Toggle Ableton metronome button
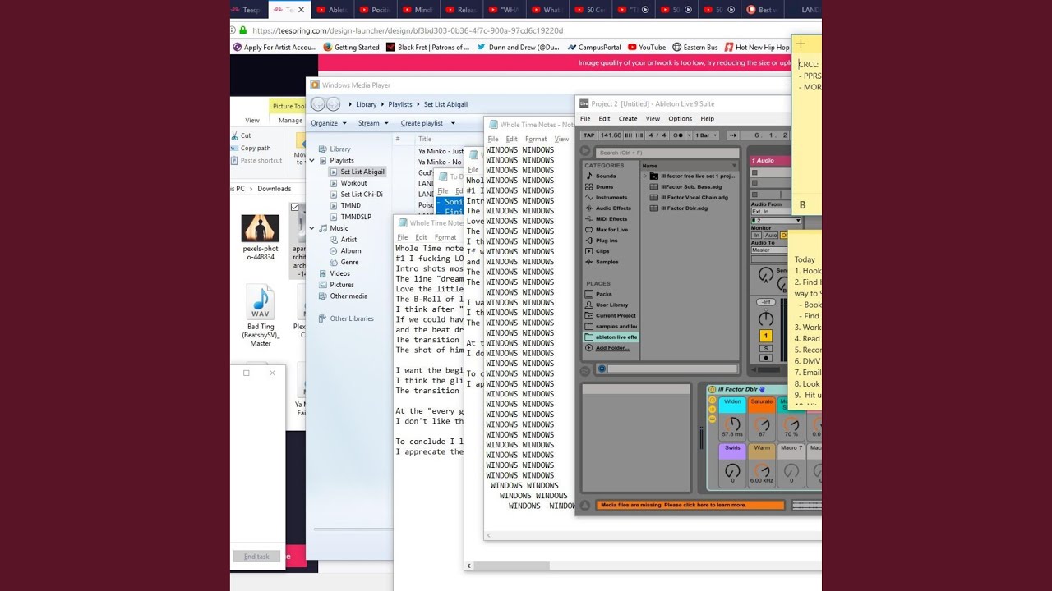Image resolution: width=1052 pixels, height=591 pixels. (x=681, y=135)
